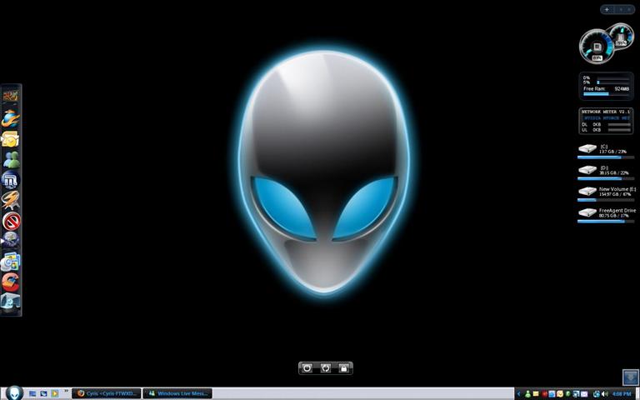
Task: Launch the lightning bolt dock application
Action: [x=11, y=200]
